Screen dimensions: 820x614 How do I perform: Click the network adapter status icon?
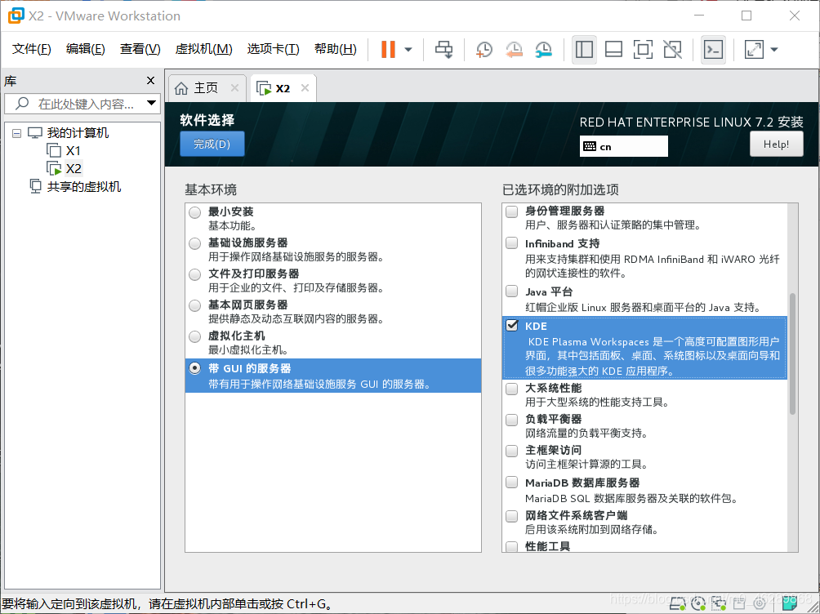click(719, 603)
